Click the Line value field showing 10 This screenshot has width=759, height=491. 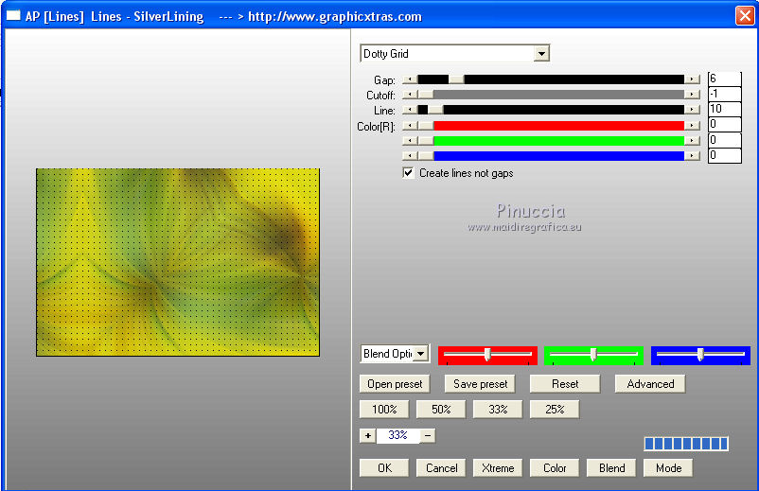[x=724, y=109]
